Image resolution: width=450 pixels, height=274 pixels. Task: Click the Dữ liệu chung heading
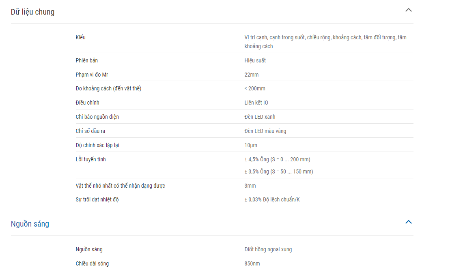tap(33, 12)
